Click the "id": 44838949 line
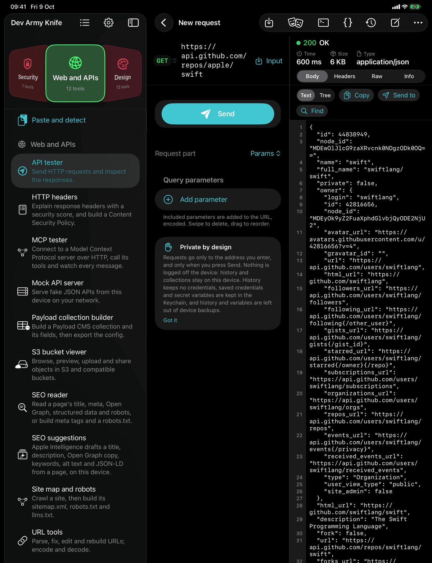Image resolution: width=432 pixels, height=563 pixels. click(343, 134)
